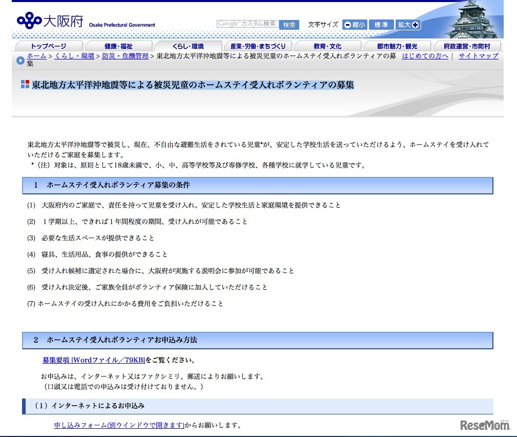The width and height of the screenshot is (517, 437).
Task: Go to the 教育・文化 tab
Action: [327, 46]
